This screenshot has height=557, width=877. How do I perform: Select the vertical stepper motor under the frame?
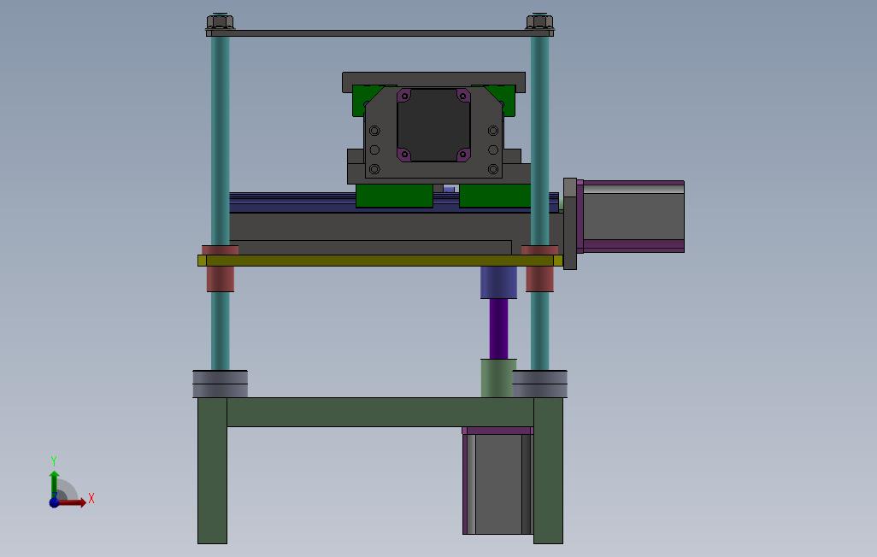tap(497, 480)
